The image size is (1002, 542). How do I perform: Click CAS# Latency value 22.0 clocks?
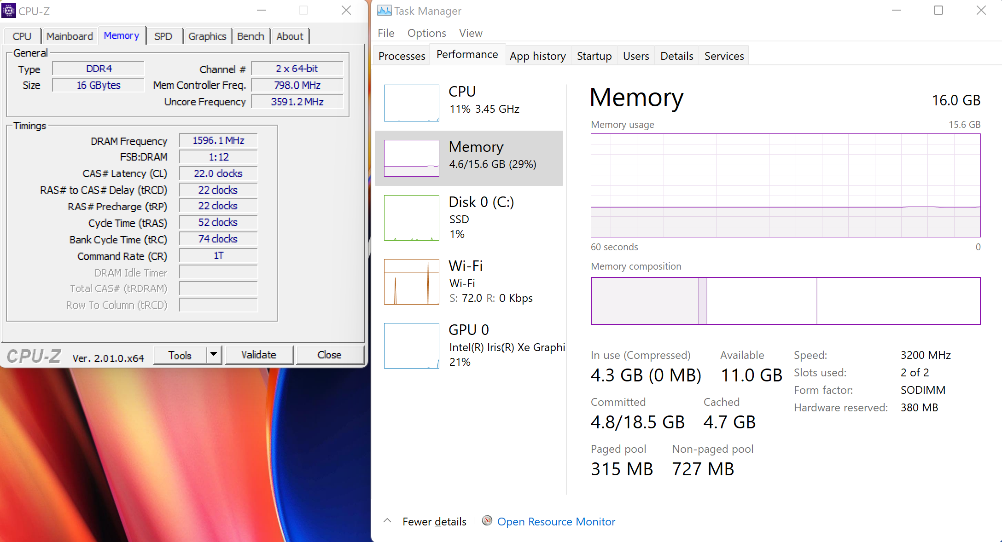click(218, 173)
